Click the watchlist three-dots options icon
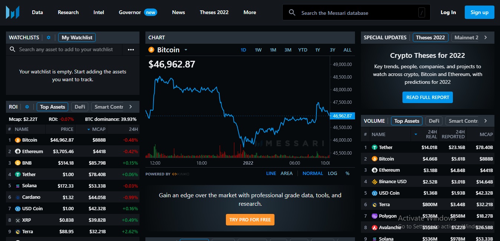The image size is (500, 241). pyautogui.click(x=131, y=50)
